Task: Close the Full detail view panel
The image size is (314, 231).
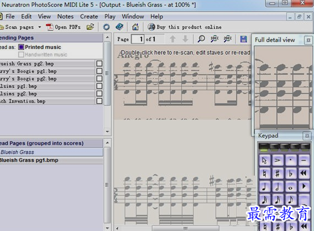Action: [x=309, y=40]
